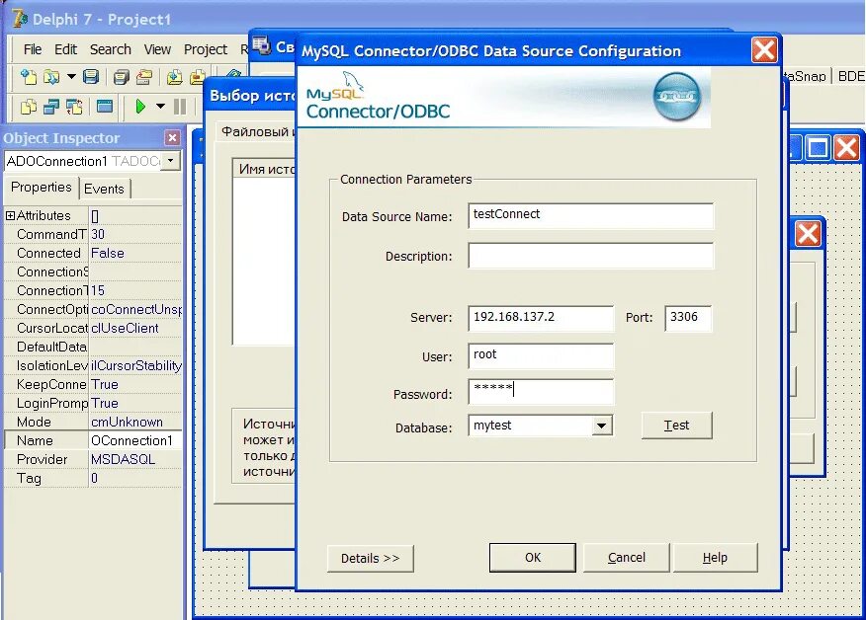Image resolution: width=866 pixels, height=620 pixels.
Task: Click the Test connection button
Action: (676, 426)
